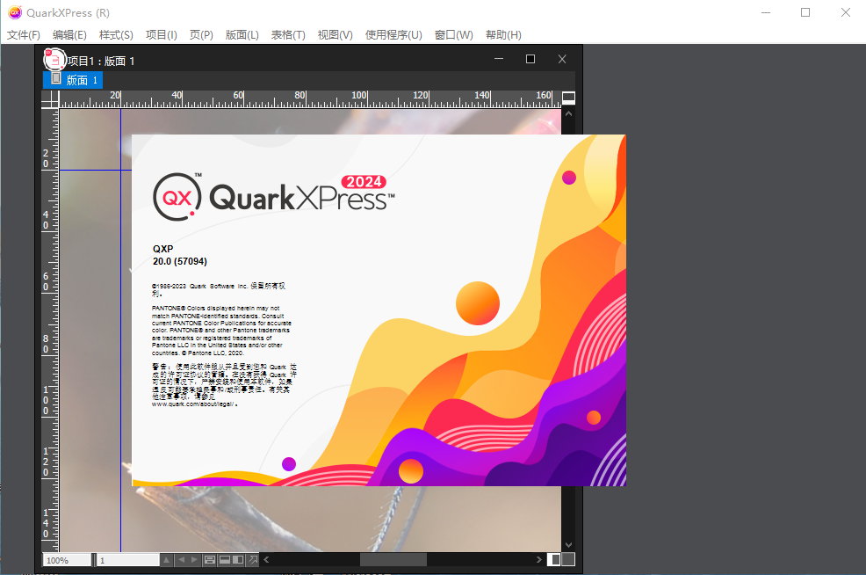This screenshot has height=575, width=866.
Task: Click the vertical scrollbar up arrow
Action: coord(568,113)
